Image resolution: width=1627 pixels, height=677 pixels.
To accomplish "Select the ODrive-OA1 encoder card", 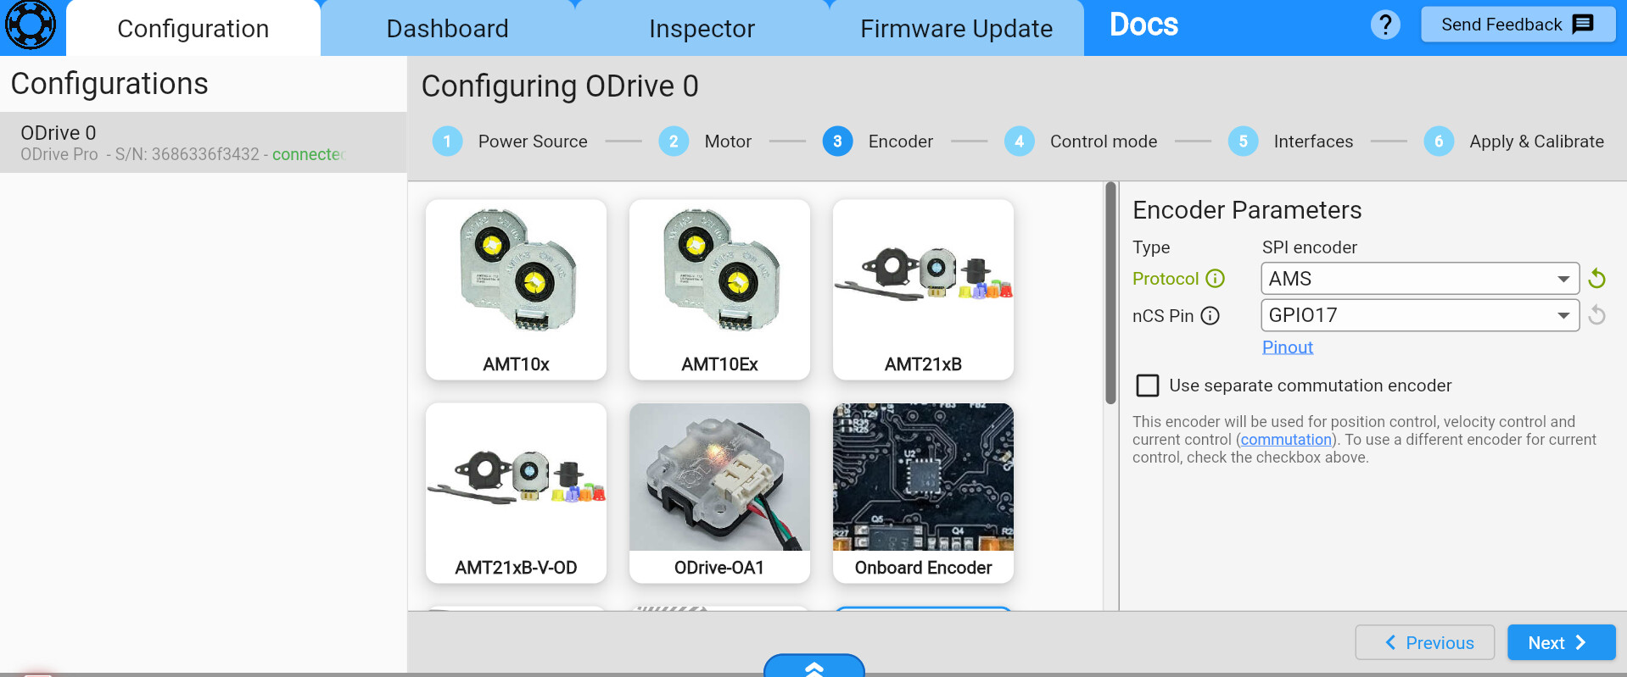I will 719,493.
